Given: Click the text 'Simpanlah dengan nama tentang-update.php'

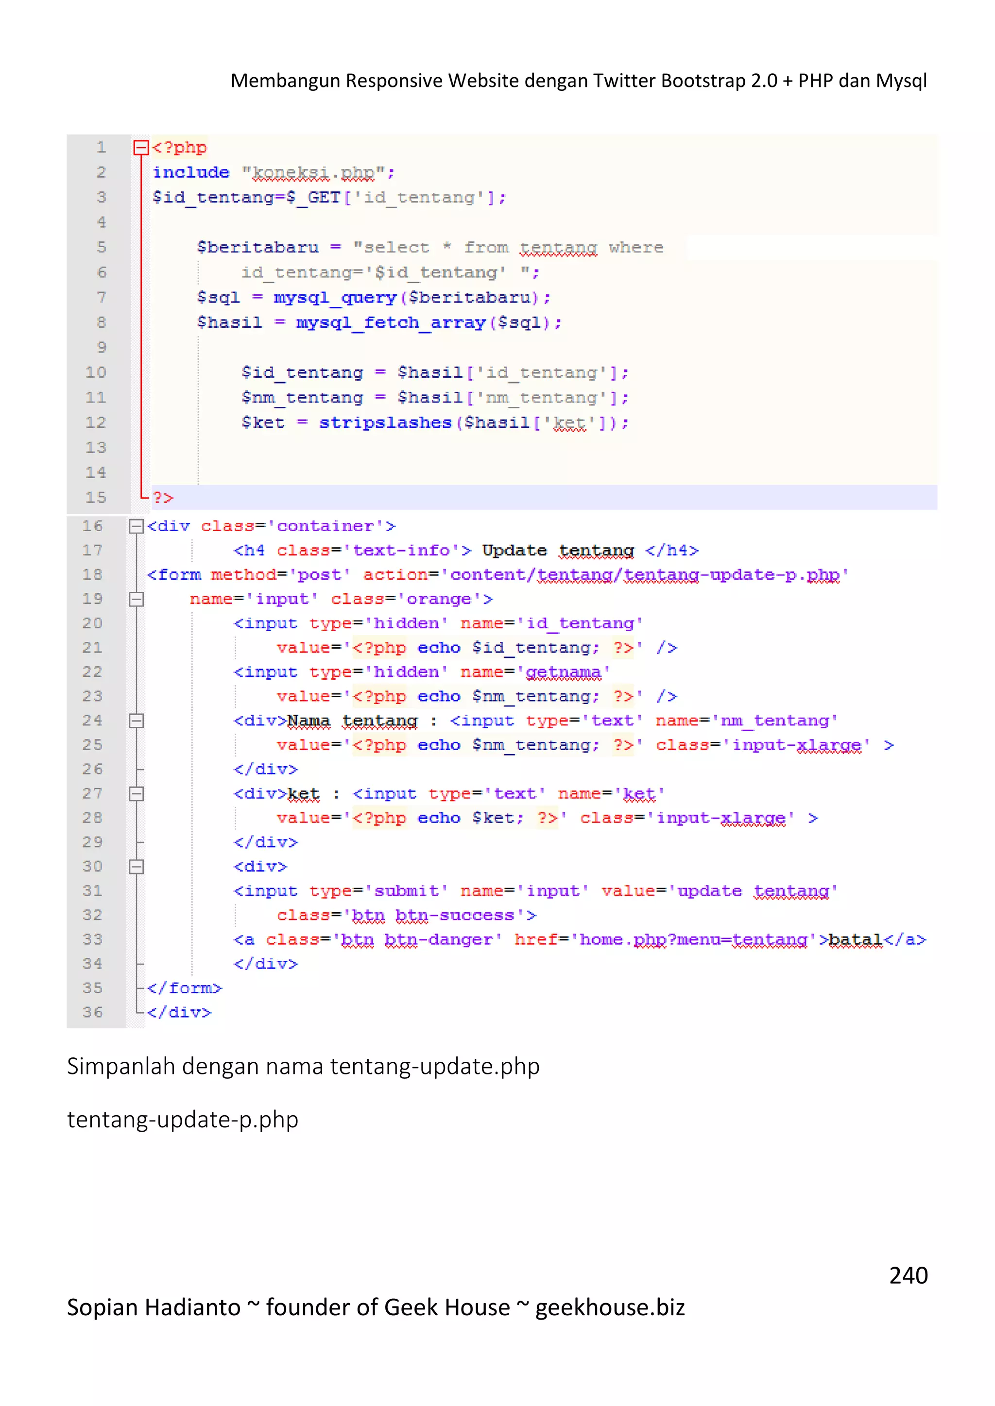Looking at the screenshot, I should coord(303,1066).
